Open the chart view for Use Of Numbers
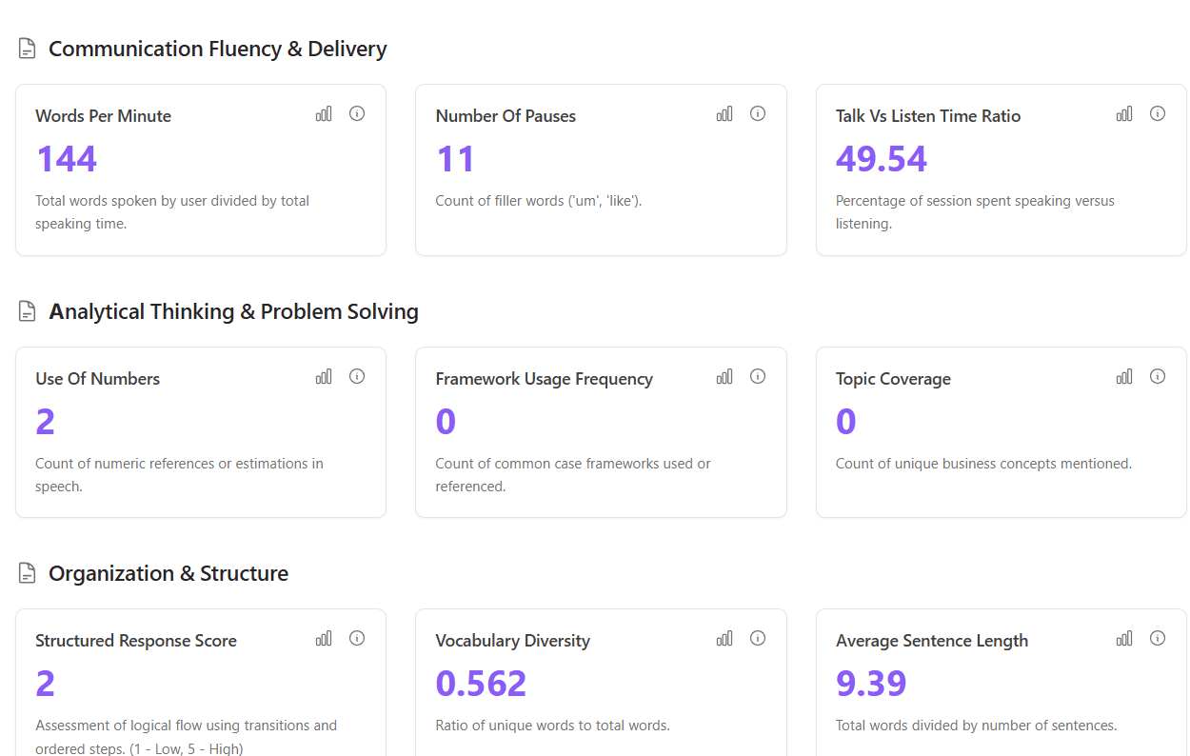Image resolution: width=1190 pixels, height=756 pixels. (x=324, y=376)
